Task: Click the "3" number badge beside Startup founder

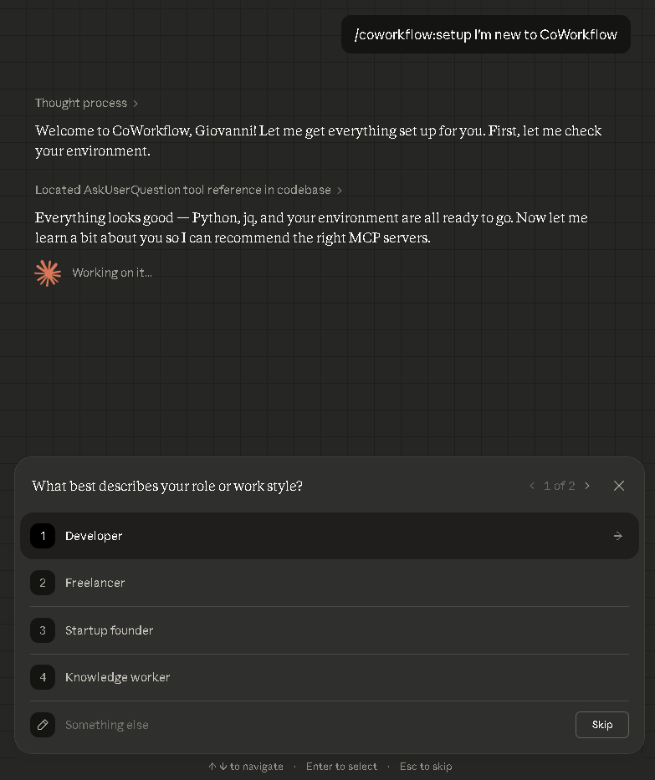Action: click(43, 630)
